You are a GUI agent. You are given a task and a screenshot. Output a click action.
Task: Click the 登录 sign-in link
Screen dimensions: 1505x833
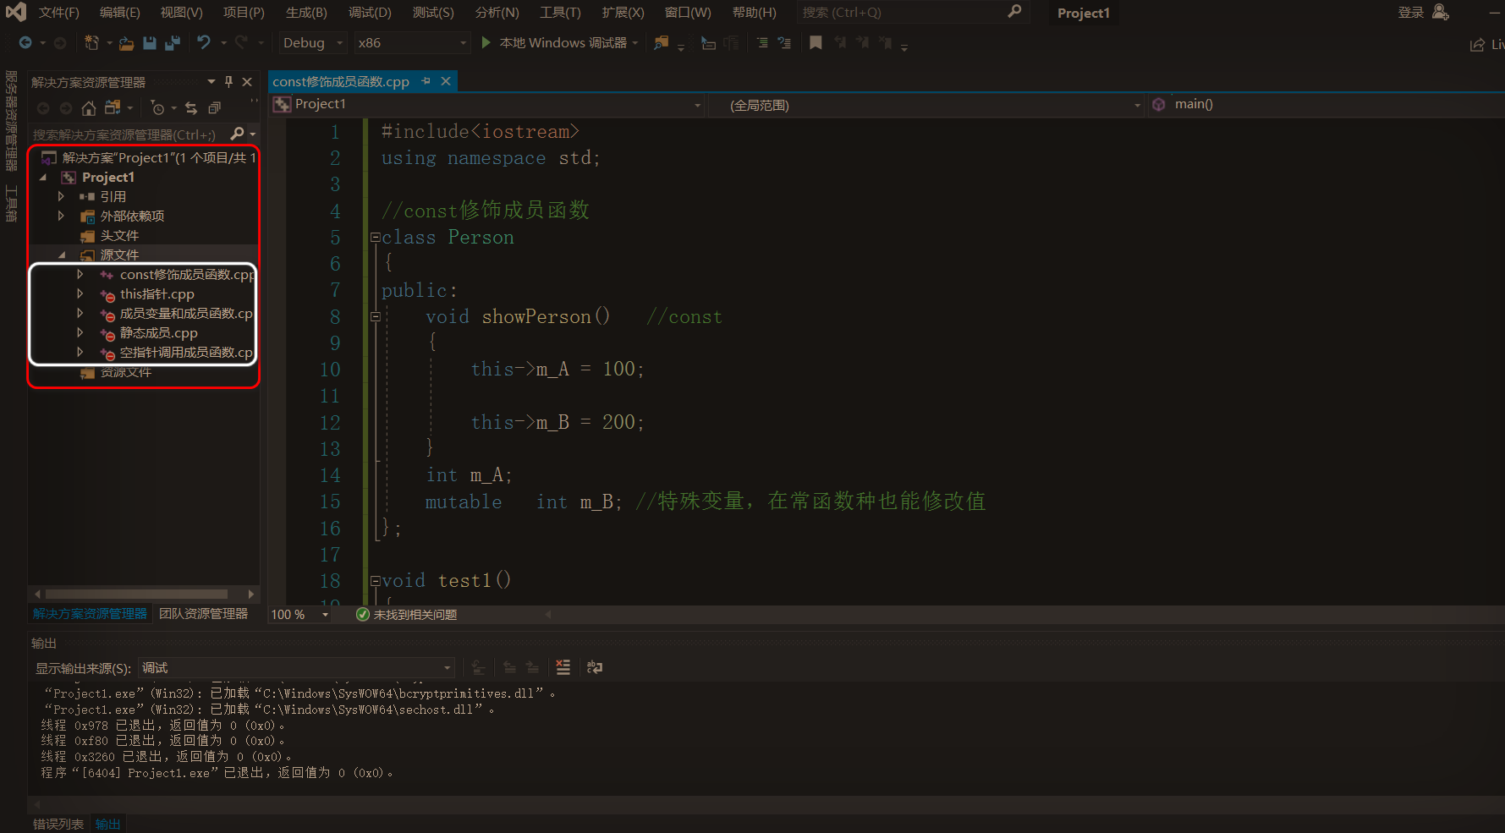coord(1410,13)
